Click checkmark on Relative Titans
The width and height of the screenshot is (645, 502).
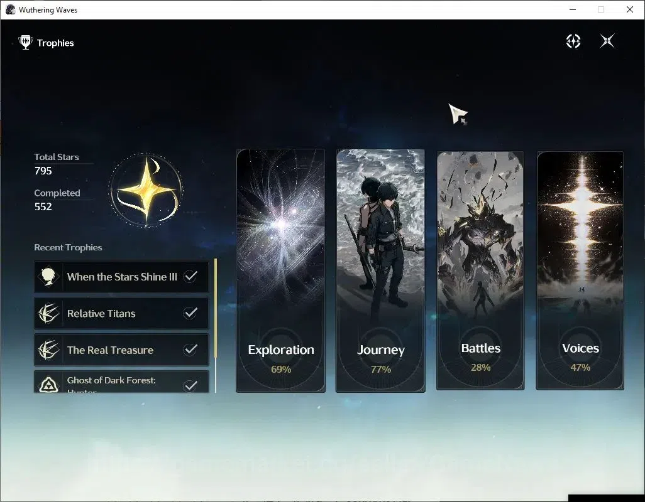[x=190, y=312]
